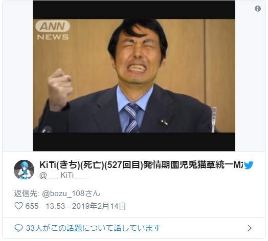
Task: Open the crying man news image
Action: click(134, 76)
